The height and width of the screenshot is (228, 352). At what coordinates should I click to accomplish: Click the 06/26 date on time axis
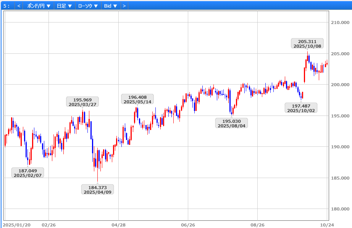tap(188, 225)
